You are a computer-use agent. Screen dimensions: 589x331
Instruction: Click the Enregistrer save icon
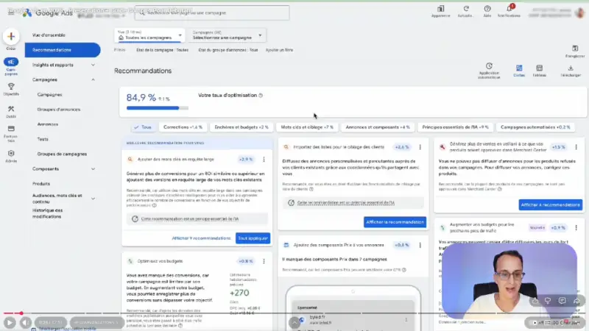[575, 49]
